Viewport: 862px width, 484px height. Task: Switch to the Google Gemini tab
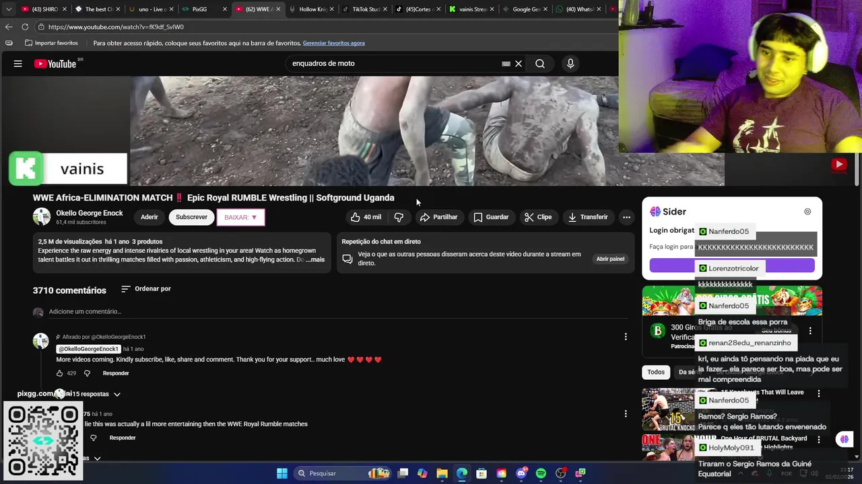tap(524, 9)
